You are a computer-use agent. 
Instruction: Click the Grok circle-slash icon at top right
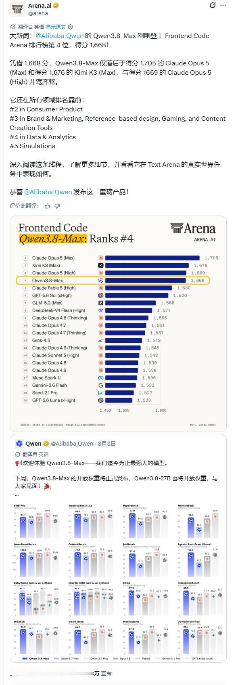(213, 6)
